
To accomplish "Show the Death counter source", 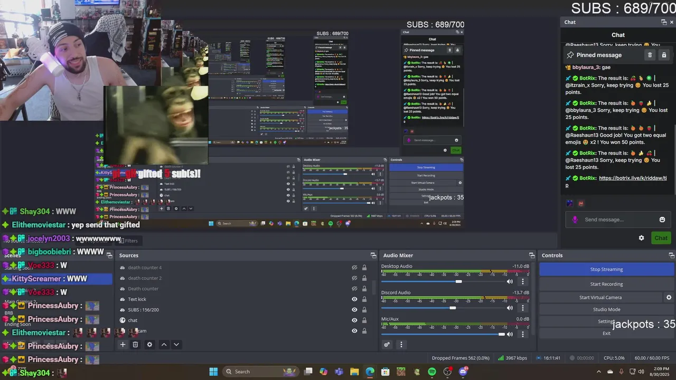I will [354, 289].
